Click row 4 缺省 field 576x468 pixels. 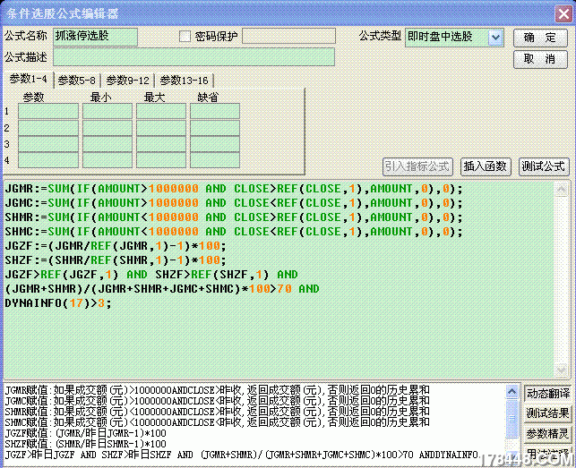(x=215, y=160)
